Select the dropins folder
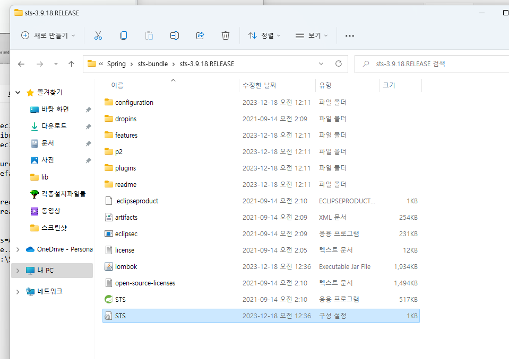Screen dimensions: 509x359 (261, 119)
